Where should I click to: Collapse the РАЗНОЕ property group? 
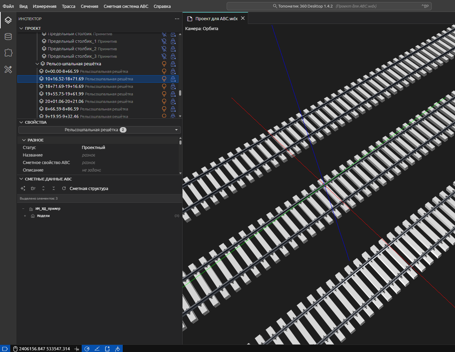click(24, 140)
